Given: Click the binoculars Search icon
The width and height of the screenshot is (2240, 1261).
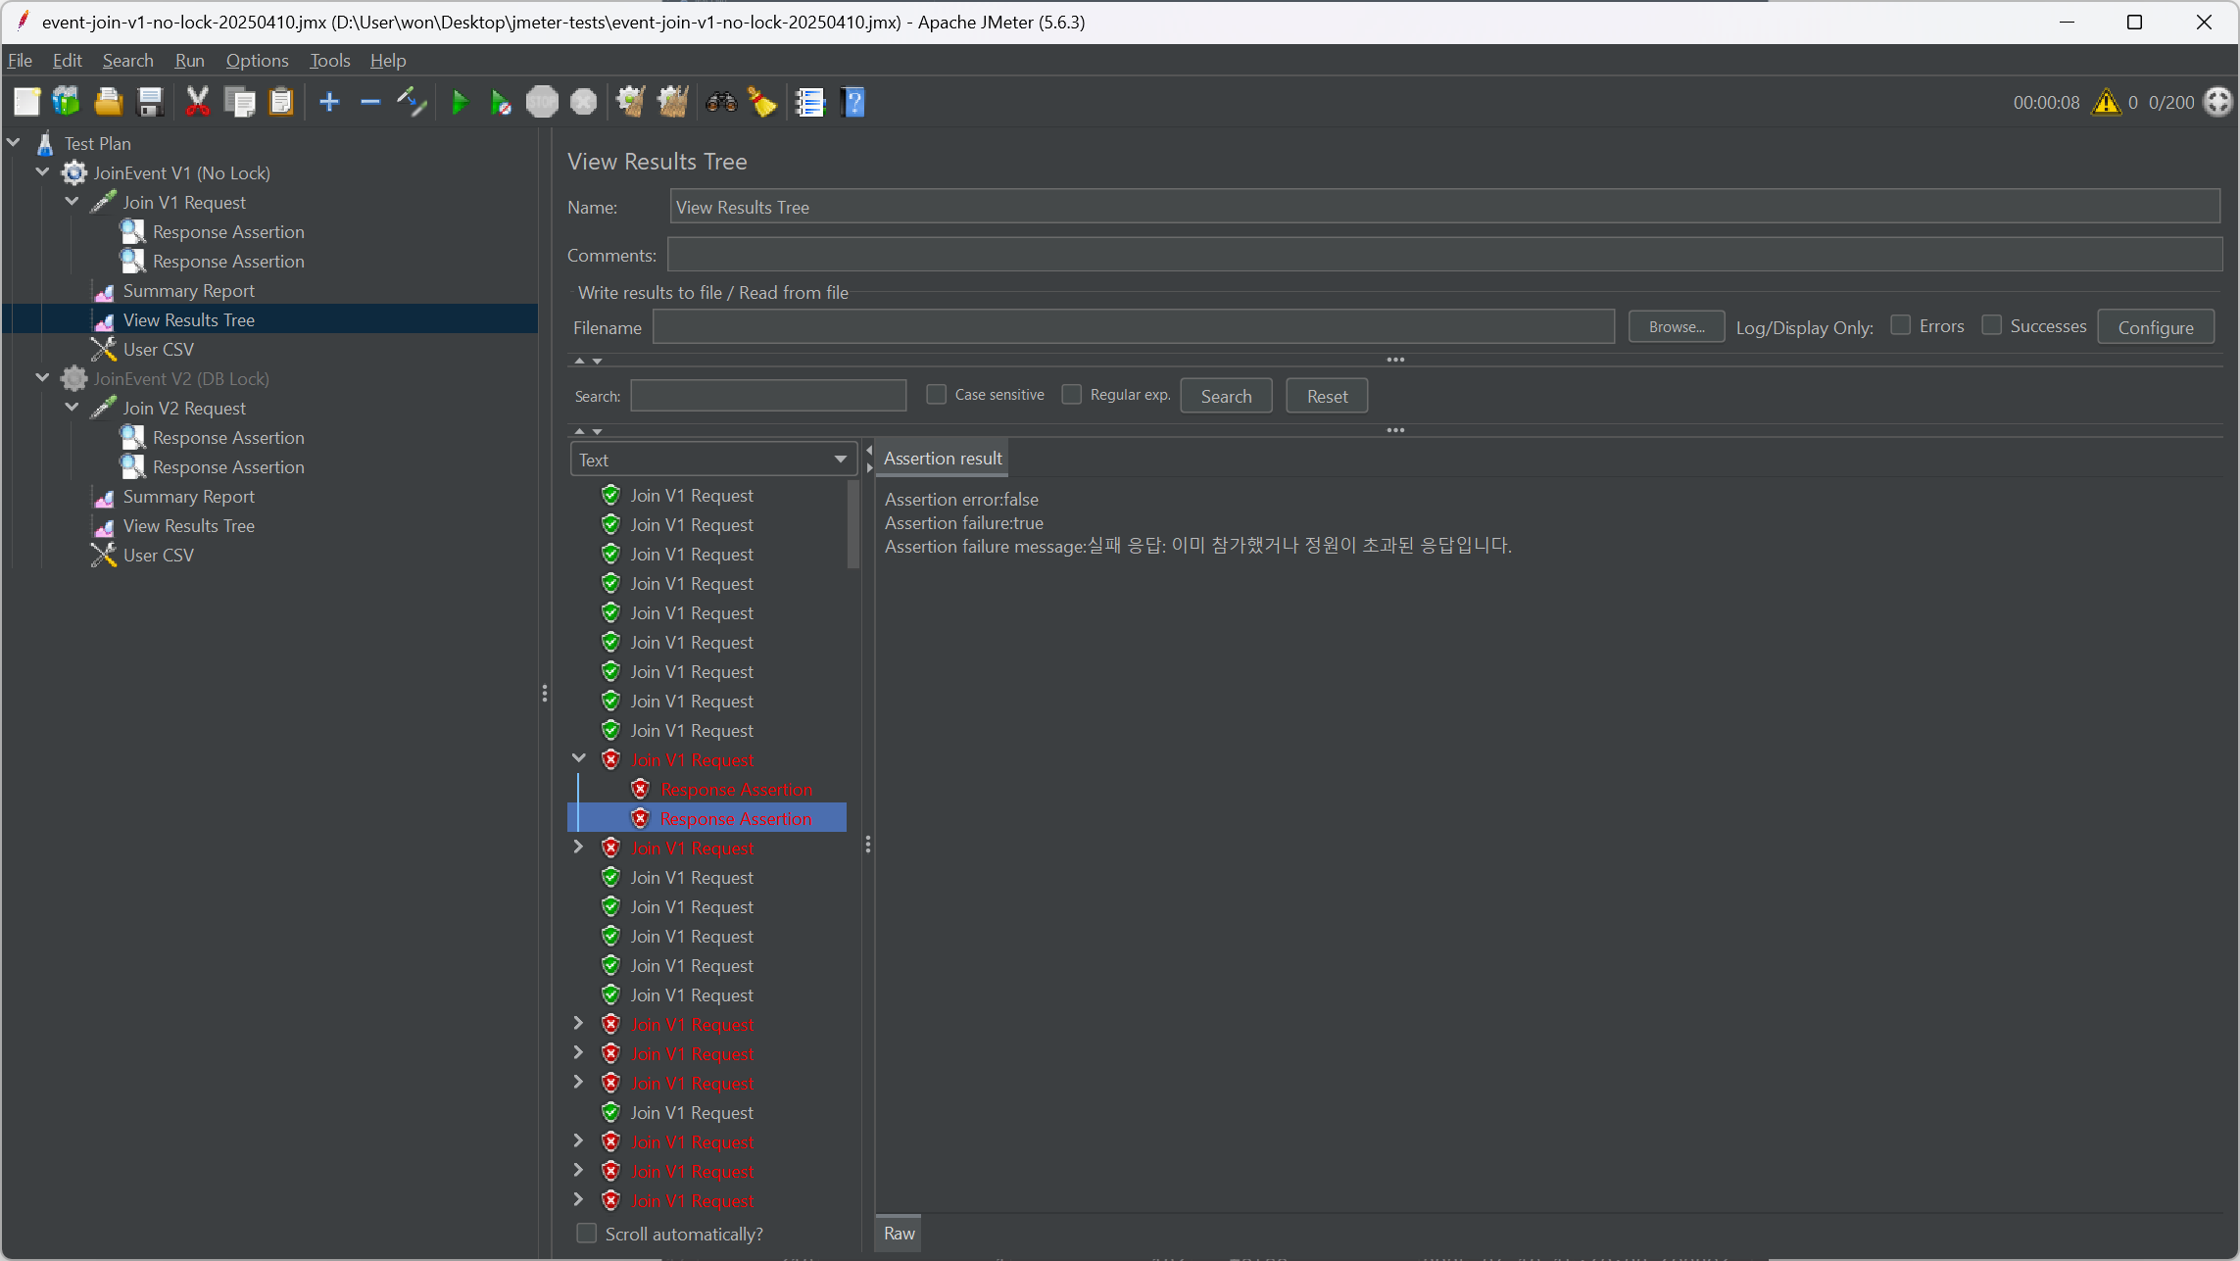Looking at the screenshot, I should [721, 102].
